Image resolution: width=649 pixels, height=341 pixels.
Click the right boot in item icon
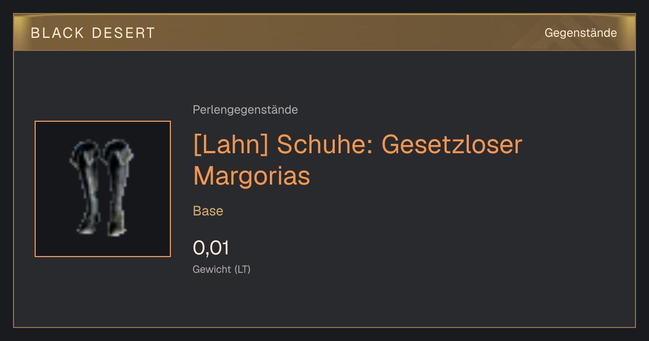(117, 187)
